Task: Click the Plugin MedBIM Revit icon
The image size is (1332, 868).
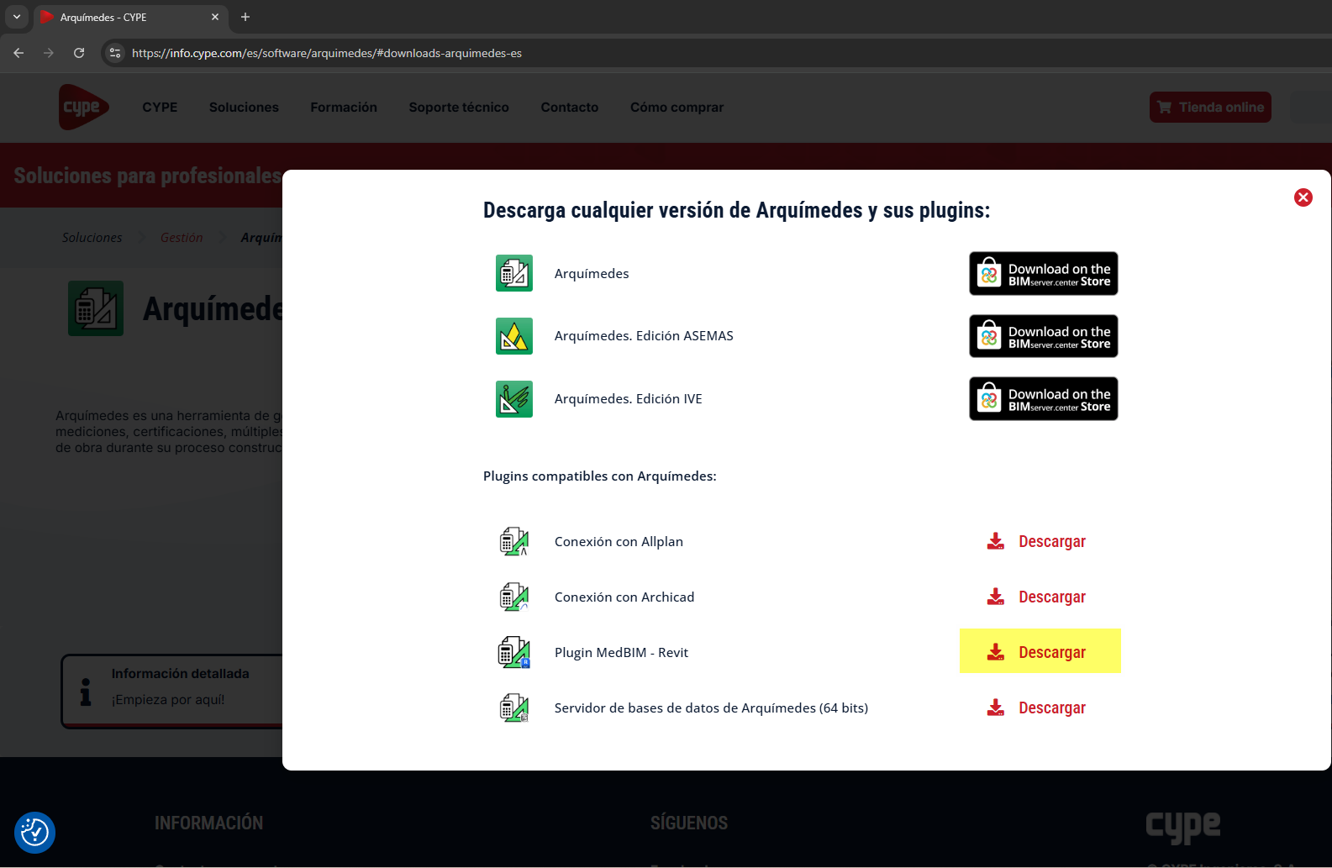Action: click(x=513, y=653)
